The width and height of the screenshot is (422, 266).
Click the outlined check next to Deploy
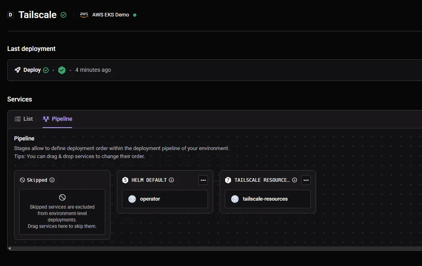tap(46, 70)
